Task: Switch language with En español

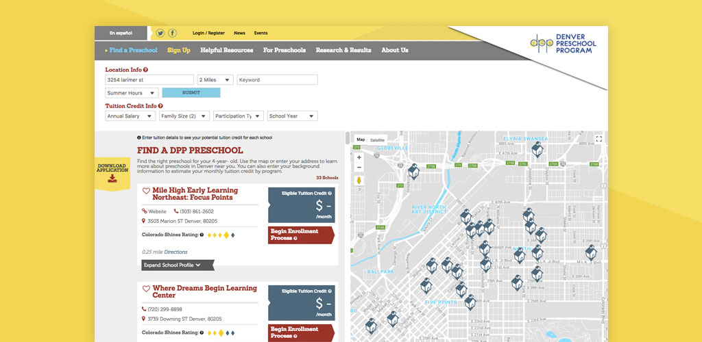Action: click(121, 33)
